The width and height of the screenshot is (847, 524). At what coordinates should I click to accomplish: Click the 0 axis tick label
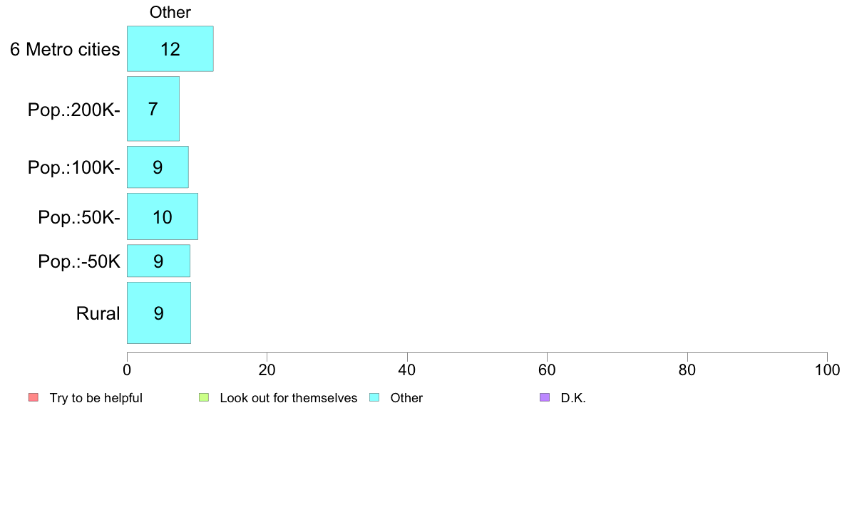click(x=127, y=370)
